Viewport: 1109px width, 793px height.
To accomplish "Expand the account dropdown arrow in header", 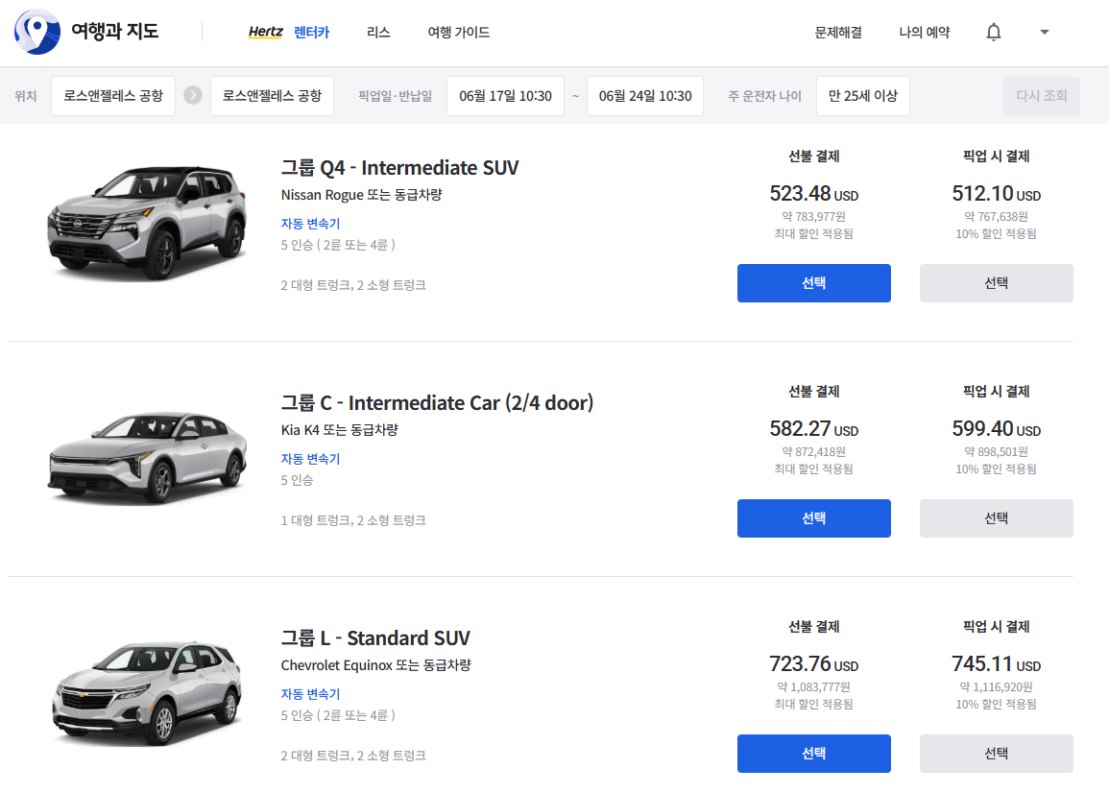I will (x=1045, y=33).
